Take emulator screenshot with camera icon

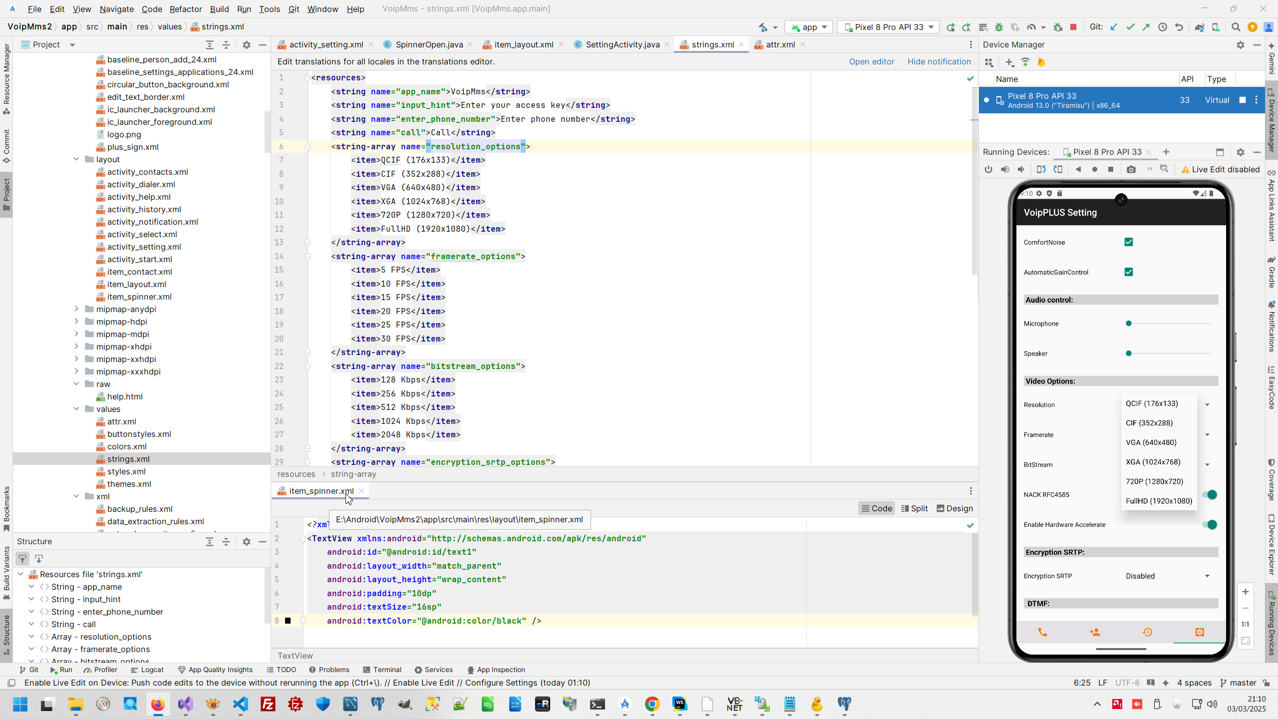click(x=1131, y=169)
